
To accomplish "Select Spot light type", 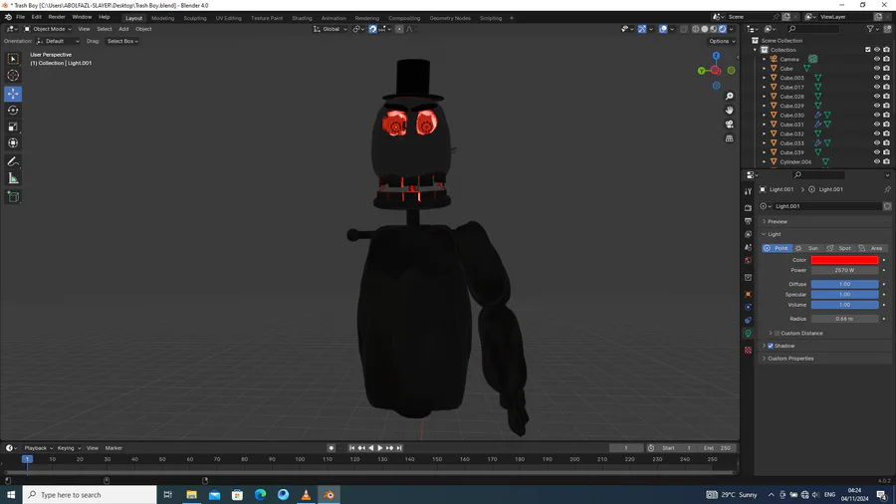I will coord(839,249).
